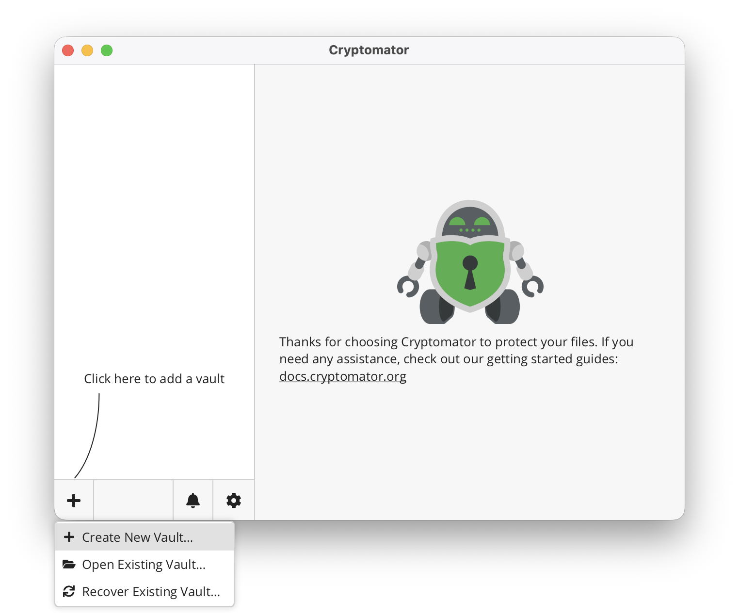Click the welcome message text paragraph
The image size is (739, 615).
456,359
